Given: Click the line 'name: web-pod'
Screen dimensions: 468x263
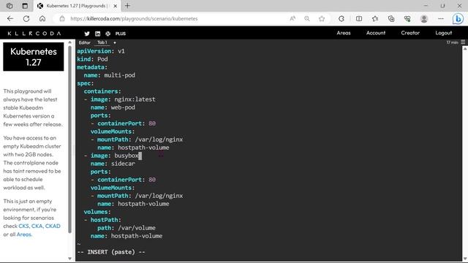Looking at the screenshot, I should (113, 107).
